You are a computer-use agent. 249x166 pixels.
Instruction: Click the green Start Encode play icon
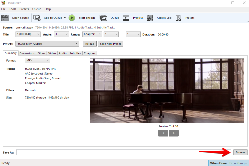tap(72, 18)
